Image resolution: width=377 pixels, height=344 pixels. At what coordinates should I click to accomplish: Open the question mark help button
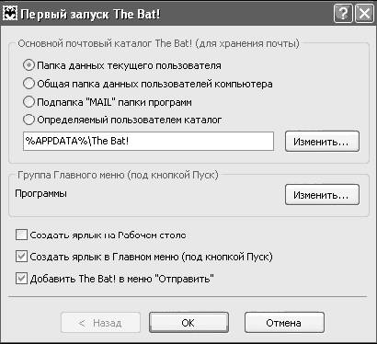tap(343, 14)
